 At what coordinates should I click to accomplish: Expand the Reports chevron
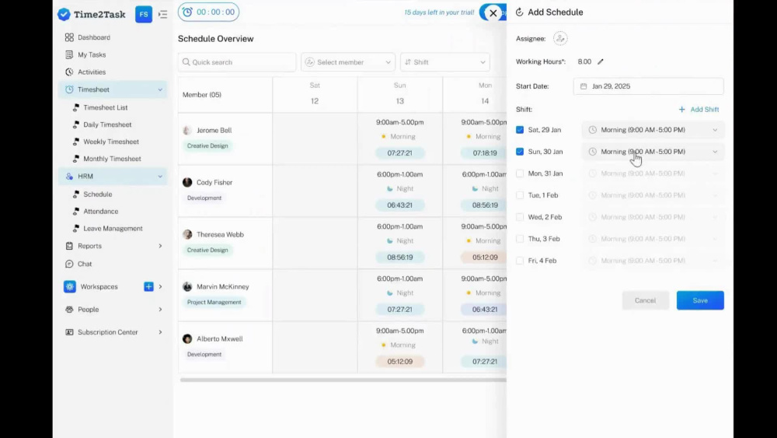click(160, 246)
